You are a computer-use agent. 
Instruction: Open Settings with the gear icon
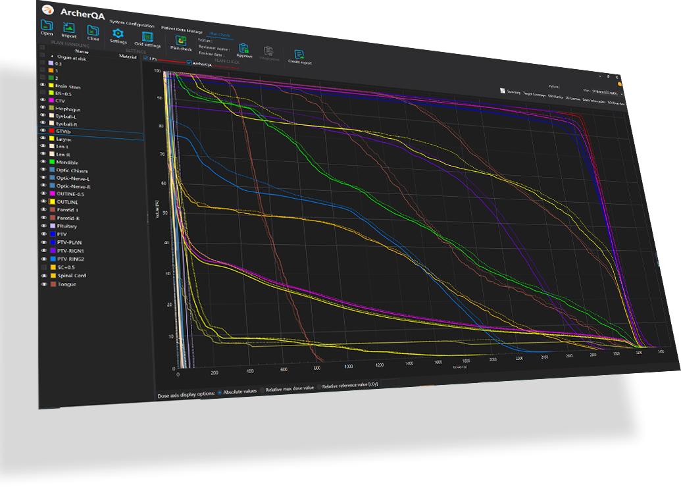[x=118, y=34]
